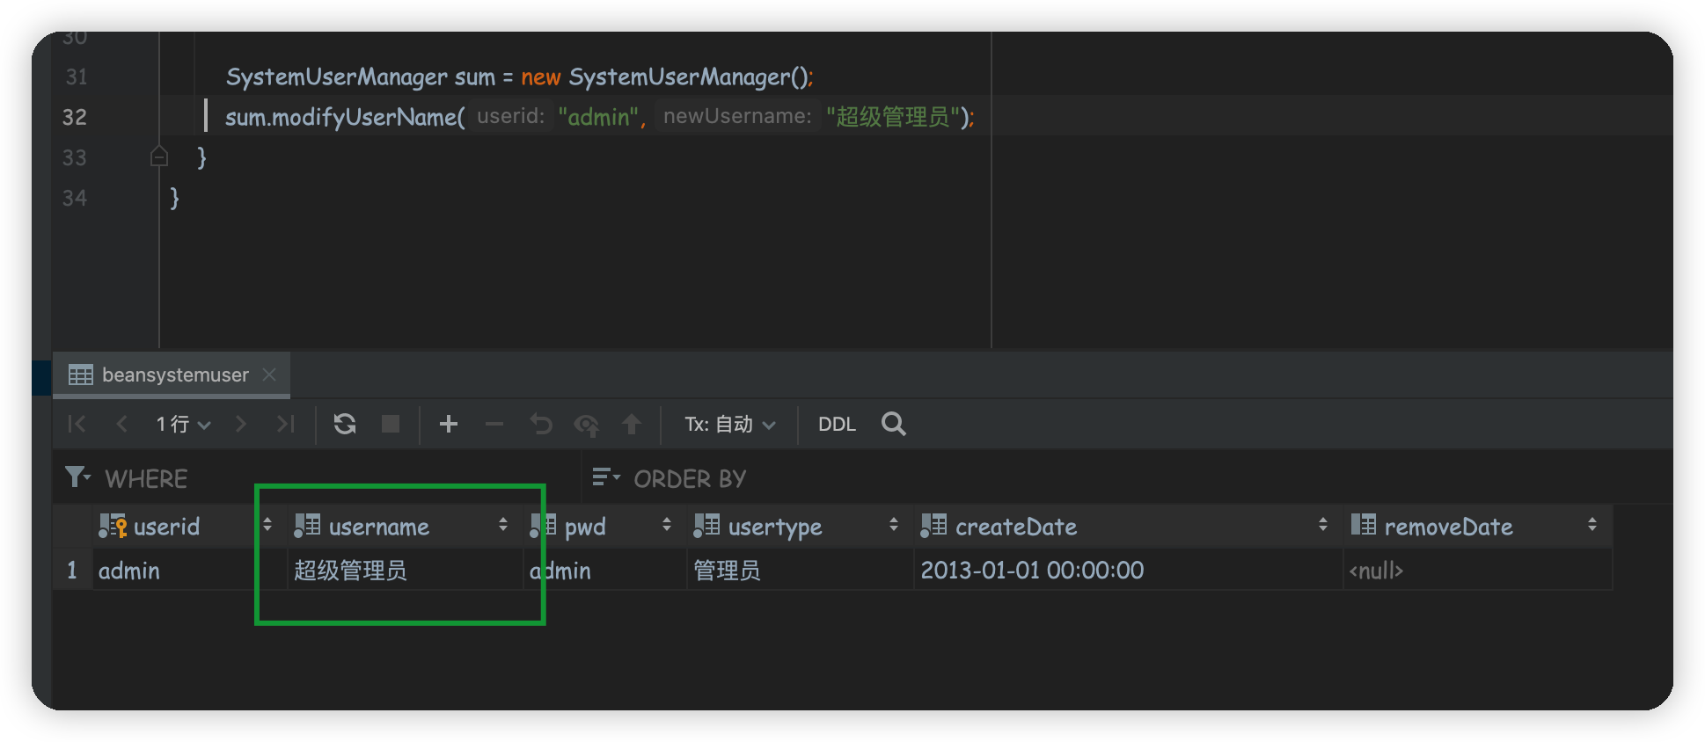The image size is (1705, 742).
Task: Stop the running query
Action: 391,425
